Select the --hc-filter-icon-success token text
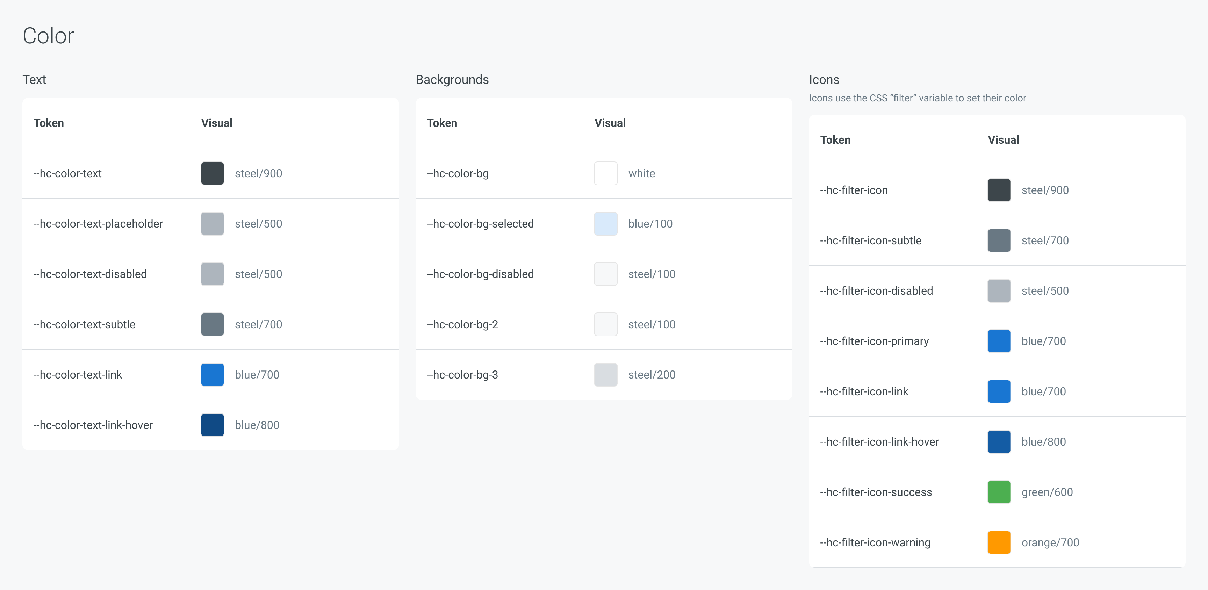This screenshot has width=1208, height=590. click(x=876, y=492)
